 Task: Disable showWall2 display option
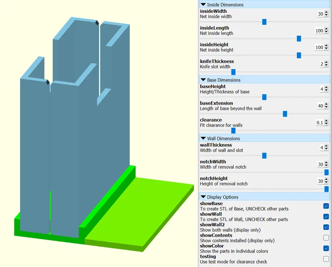click(x=326, y=227)
